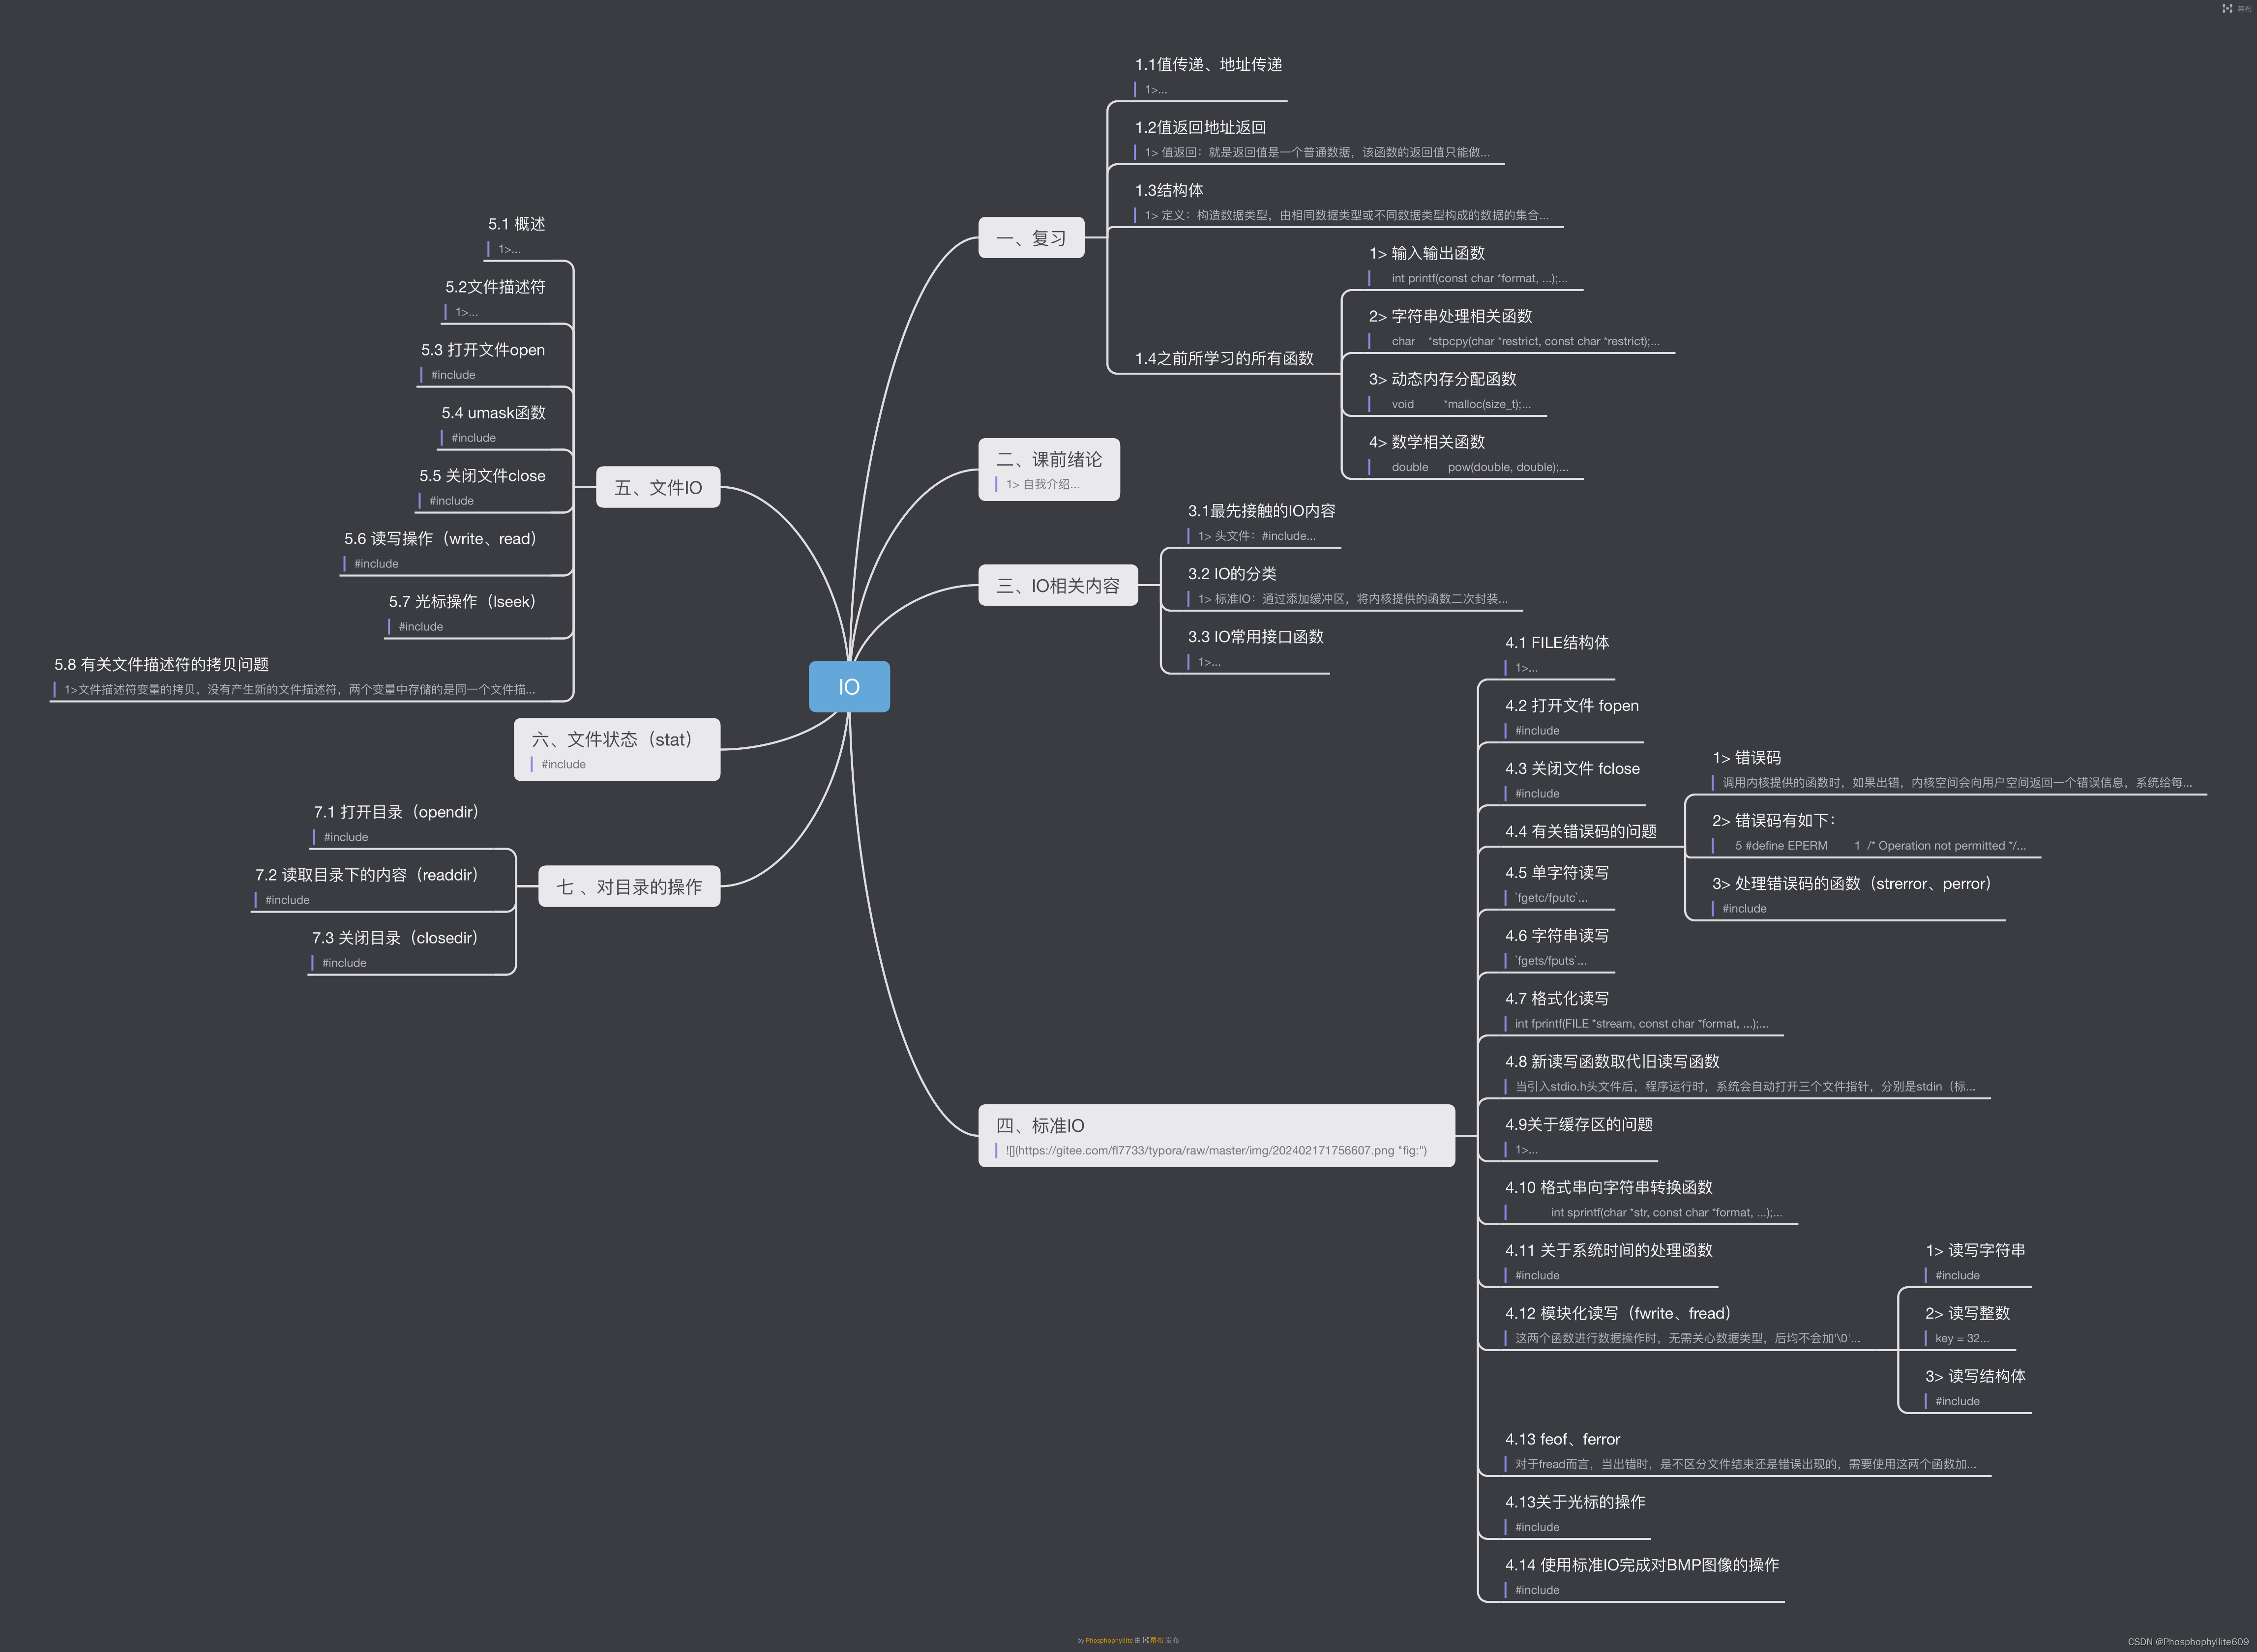Click the 4.4 有关错误码的问题 topic

click(x=1580, y=832)
